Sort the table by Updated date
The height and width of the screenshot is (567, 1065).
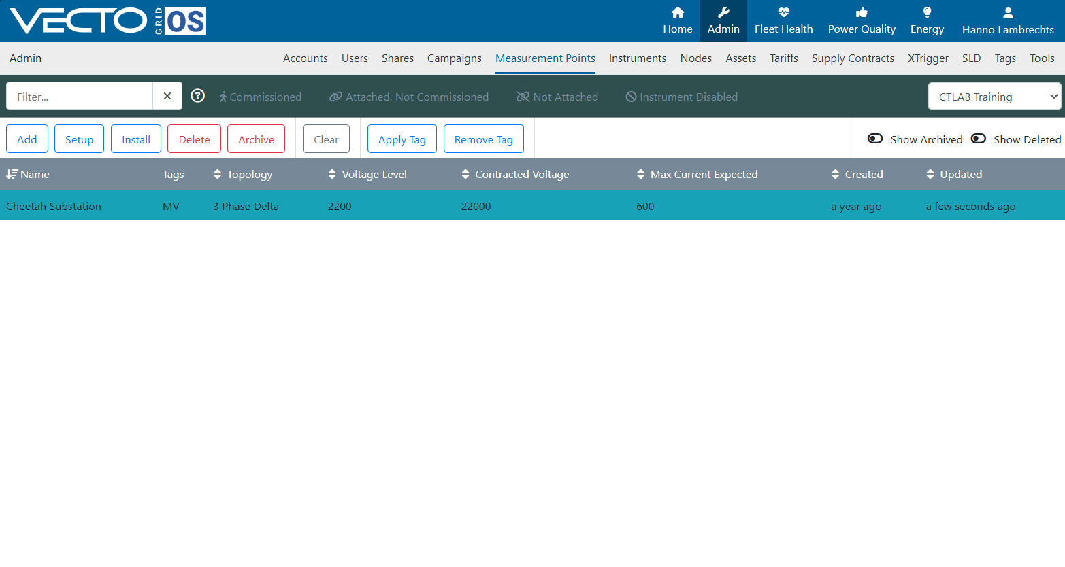[x=954, y=175]
